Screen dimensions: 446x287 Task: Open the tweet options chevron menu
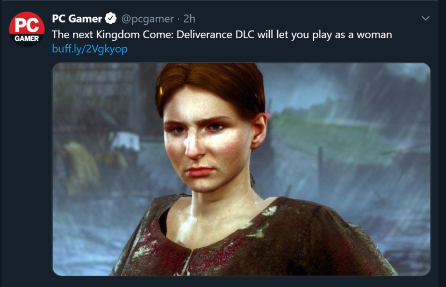click(426, 18)
